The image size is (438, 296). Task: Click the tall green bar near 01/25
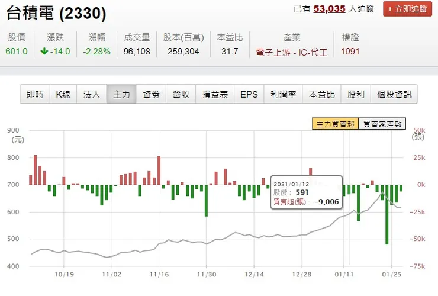pos(387,215)
